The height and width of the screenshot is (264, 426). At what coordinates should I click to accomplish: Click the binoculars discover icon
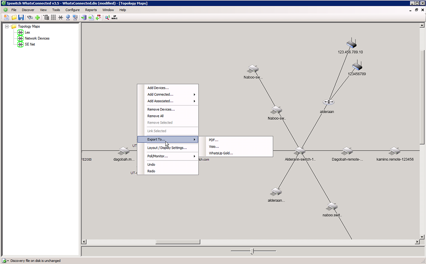click(x=30, y=18)
